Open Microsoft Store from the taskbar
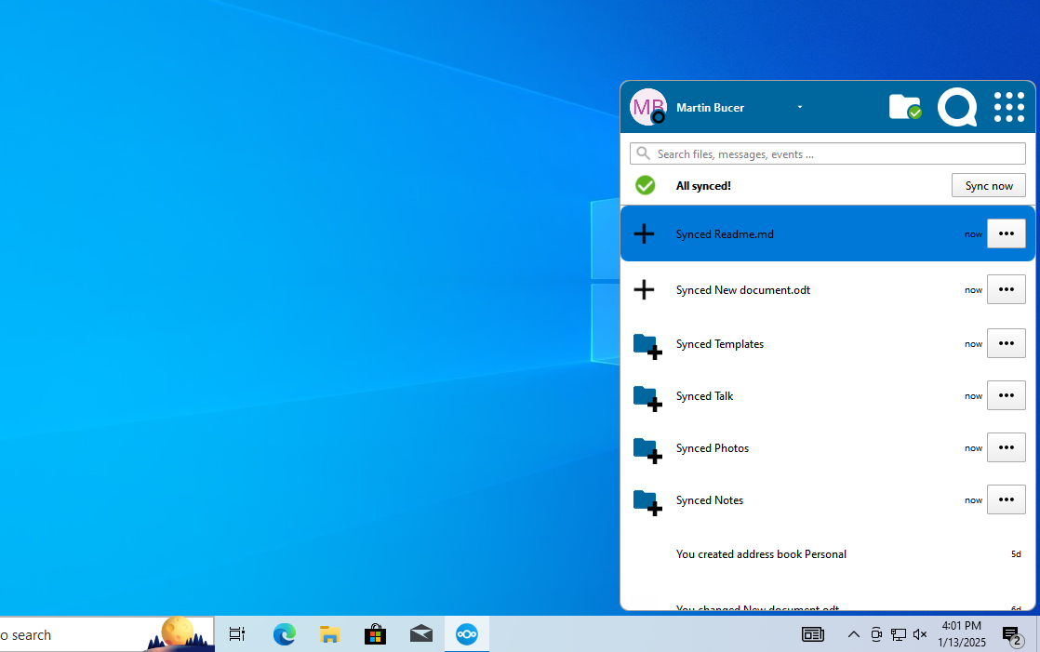This screenshot has height=652, width=1040. pos(375,634)
